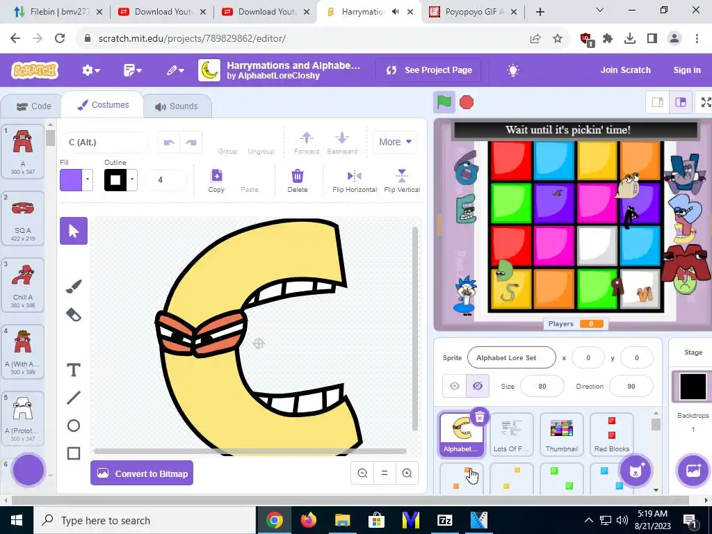
Task: Select the Eraser tool
Action: point(74,314)
